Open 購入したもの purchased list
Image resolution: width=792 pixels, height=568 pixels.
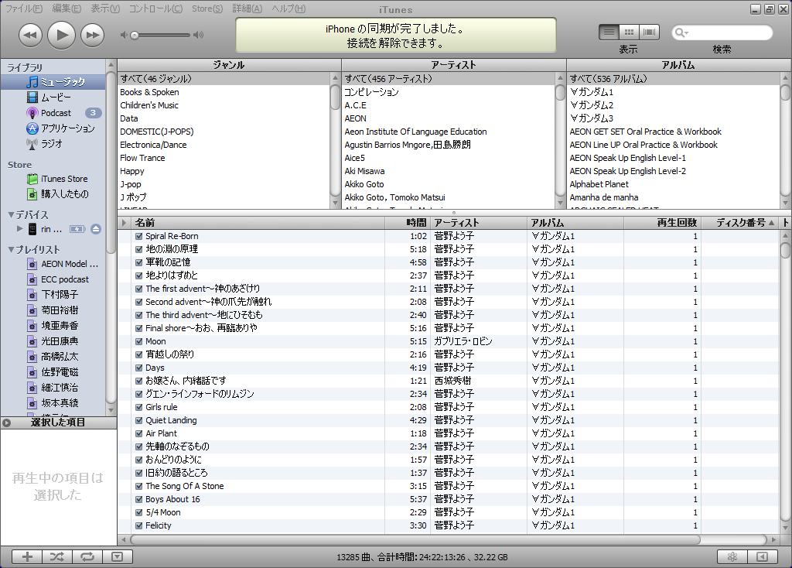(53, 194)
